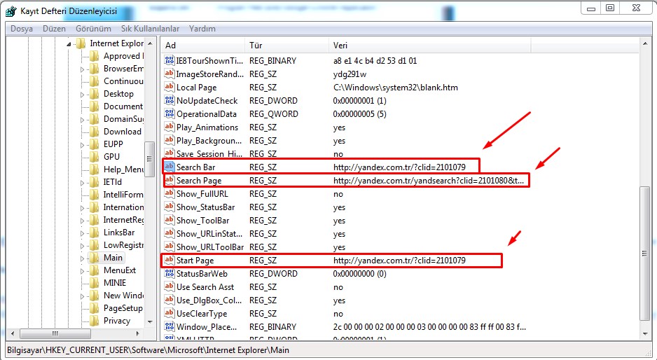Open the Sık Kullanılanlar menu
Viewport: 657px width, 360px height.
150,29
